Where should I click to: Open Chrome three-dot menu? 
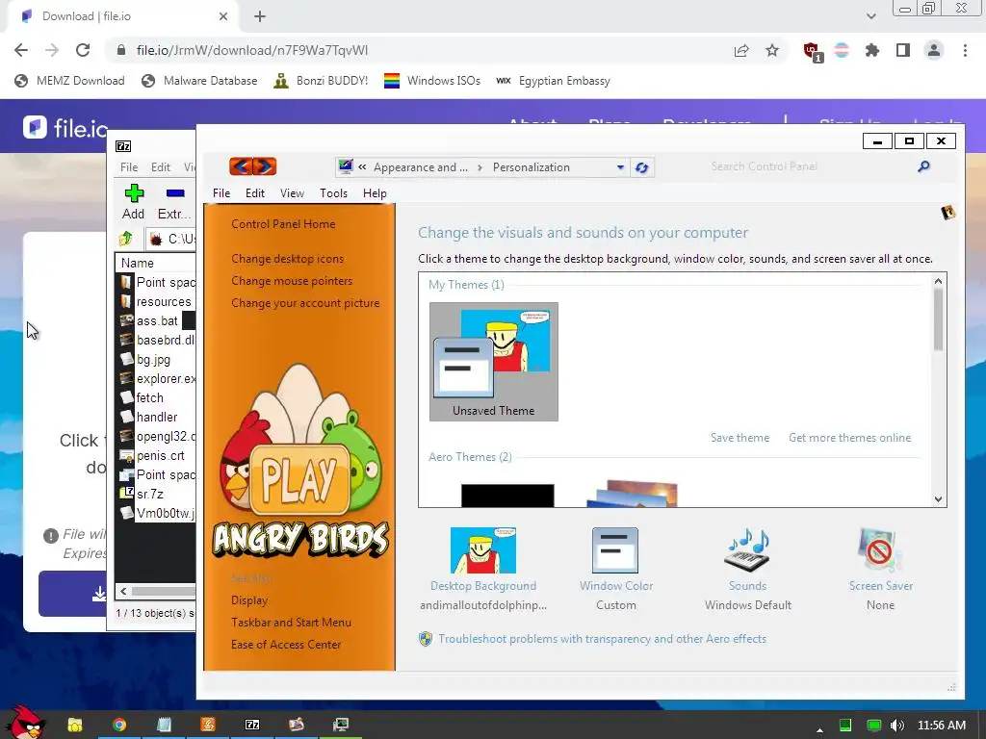pos(965,50)
